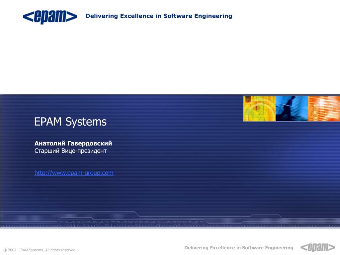Click the '2007. EPAM Systems. All rights reserved.' notice
This screenshot has width=340, height=255.
point(40,250)
